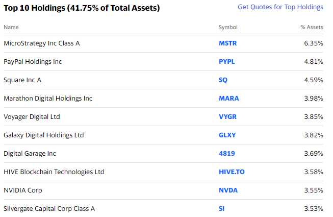Open the HIVE.TO ticker symbol link
Screen dimensions: 333x217
click(232, 172)
